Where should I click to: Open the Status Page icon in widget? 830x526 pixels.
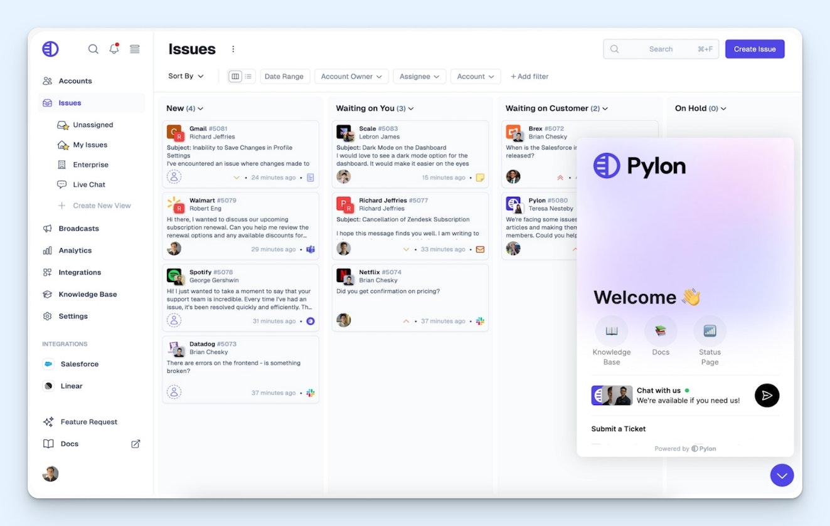pyautogui.click(x=710, y=331)
